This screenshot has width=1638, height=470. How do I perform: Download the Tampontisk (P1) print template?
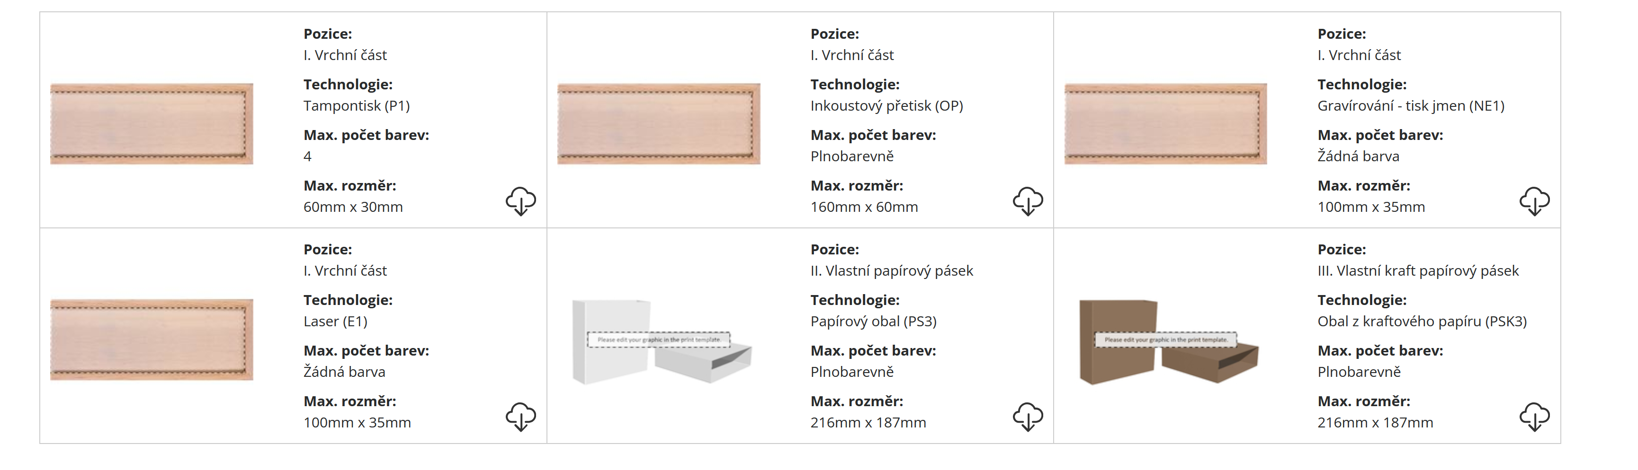point(521,201)
